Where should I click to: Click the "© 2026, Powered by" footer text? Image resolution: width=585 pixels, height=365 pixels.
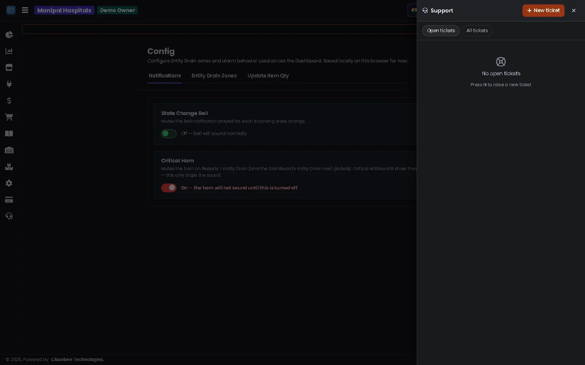[x=27, y=360]
